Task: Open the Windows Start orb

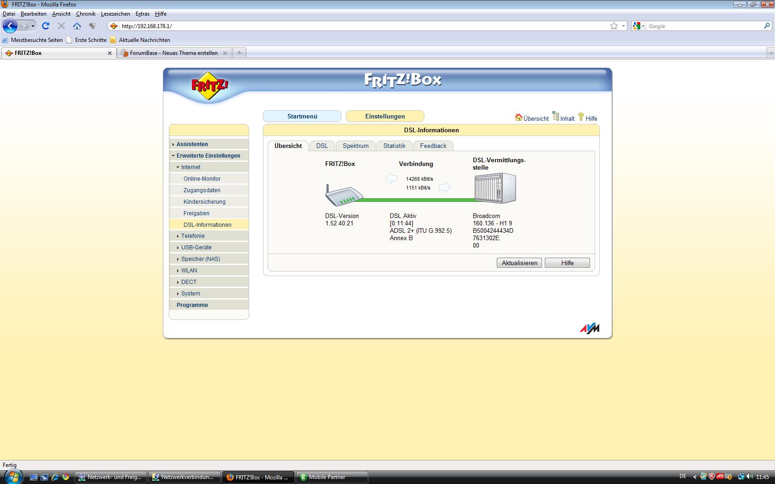Action: pos(12,477)
